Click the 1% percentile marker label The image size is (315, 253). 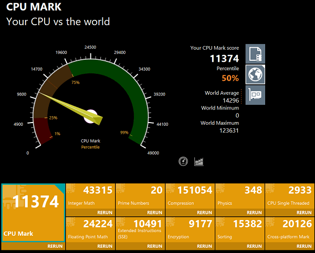coord(57,134)
